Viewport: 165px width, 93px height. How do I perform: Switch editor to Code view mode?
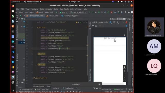[113, 19]
